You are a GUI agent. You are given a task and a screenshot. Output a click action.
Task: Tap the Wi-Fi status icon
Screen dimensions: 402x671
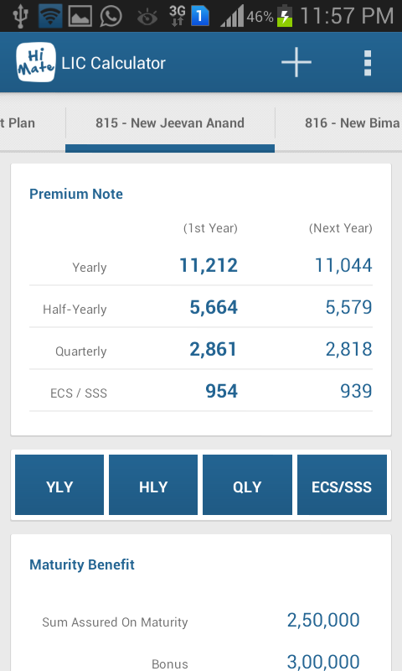point(50,16)
